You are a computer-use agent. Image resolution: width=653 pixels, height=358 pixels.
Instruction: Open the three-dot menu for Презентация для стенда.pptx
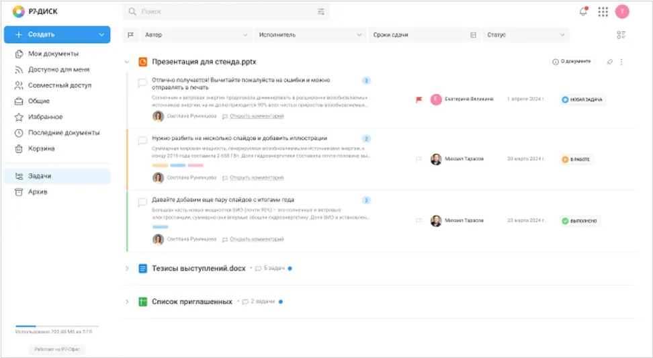point(621,62)
